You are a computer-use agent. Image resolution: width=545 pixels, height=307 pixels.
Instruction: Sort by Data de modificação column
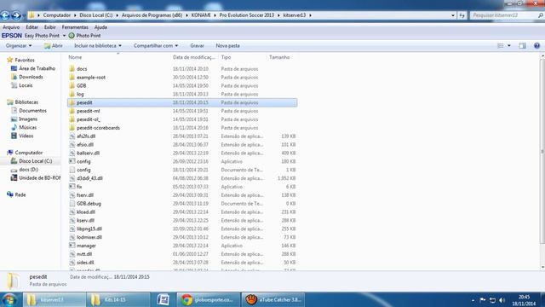click(x=193, y=57)
